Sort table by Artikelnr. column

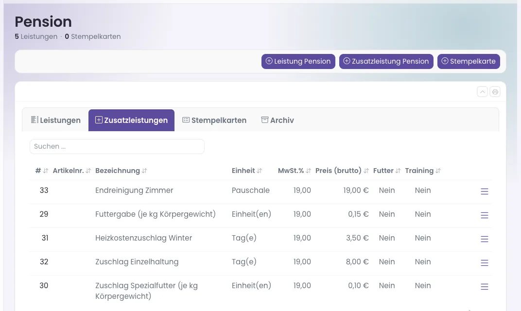click(x=72, y=171)
